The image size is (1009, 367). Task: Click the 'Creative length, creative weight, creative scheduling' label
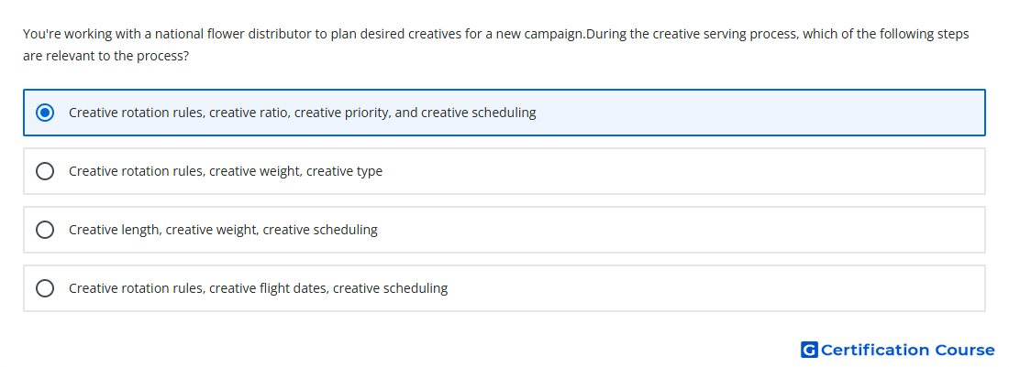[x=223, y=230]
